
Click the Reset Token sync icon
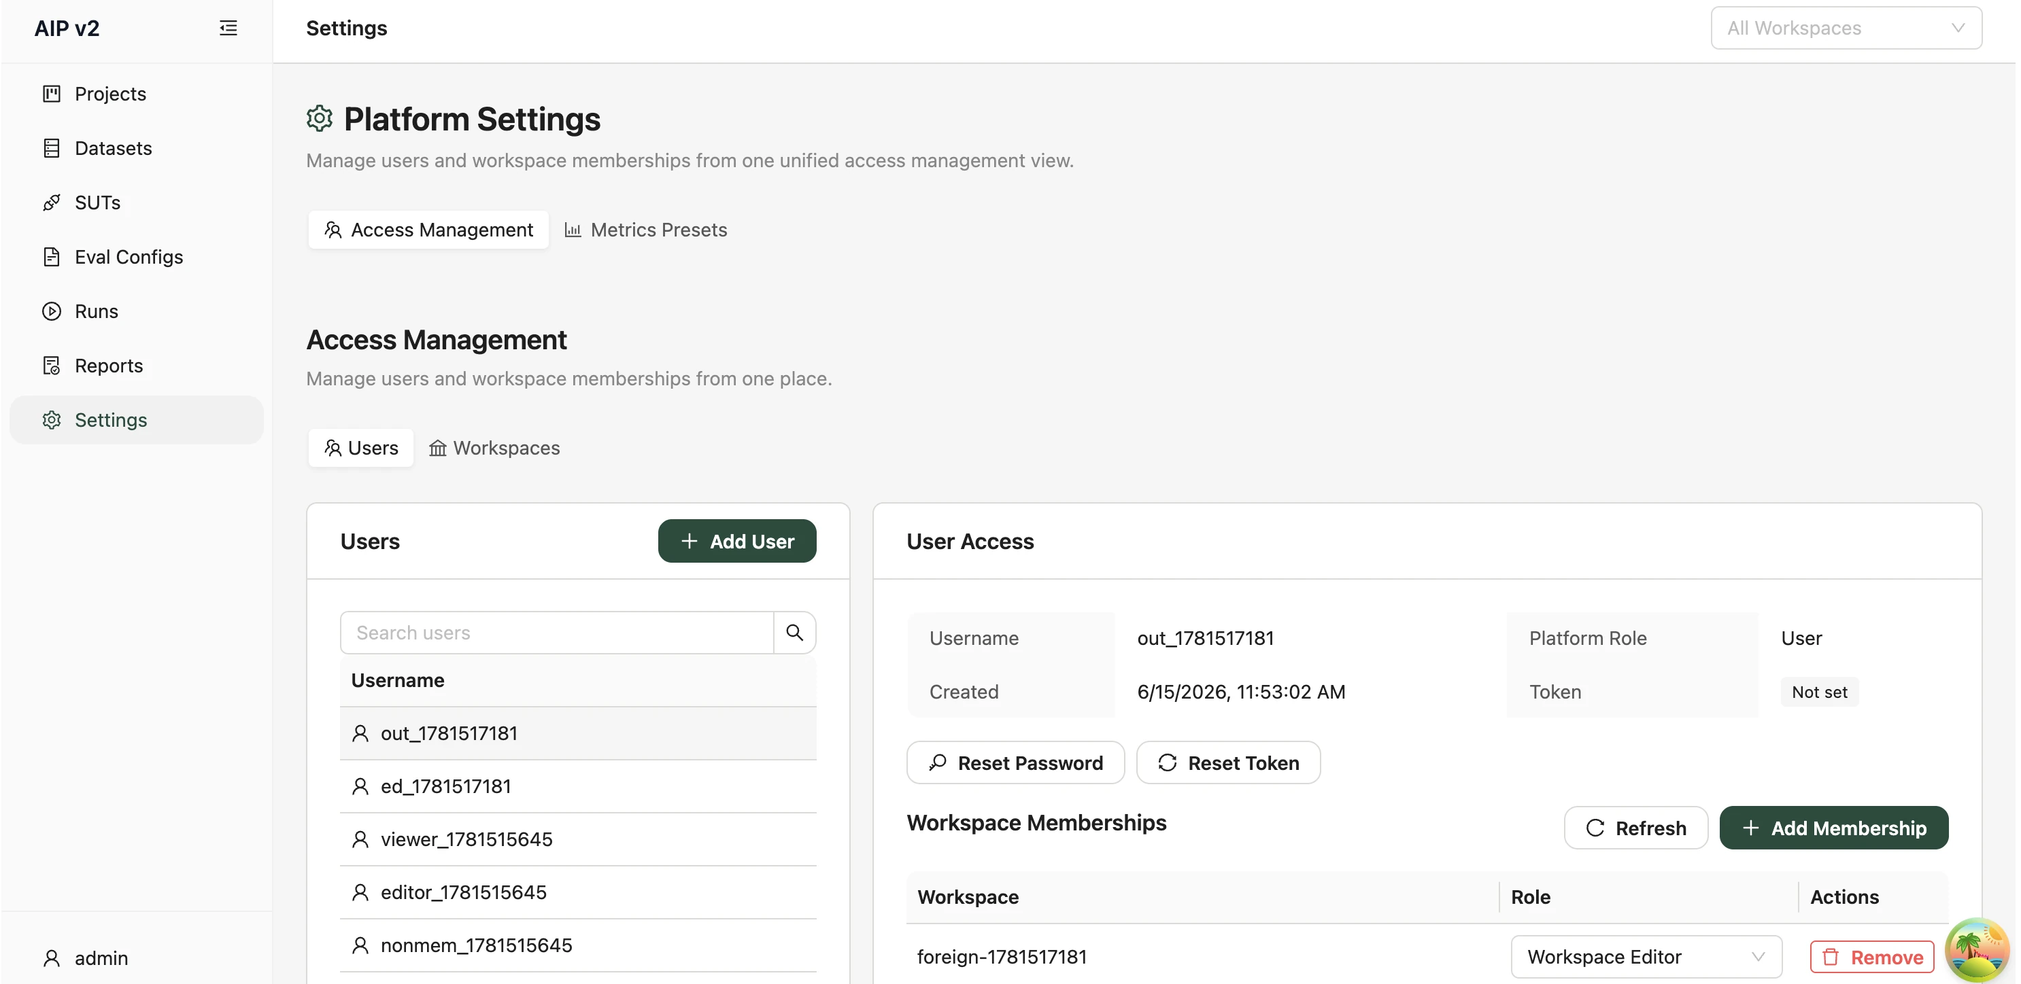coord(1168,763)
